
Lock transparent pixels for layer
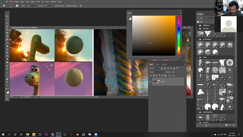pos(154,76)
